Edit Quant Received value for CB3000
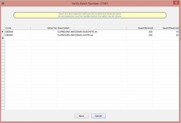The height and width of the screenshot is (123, 181). click(x=166, y=35)
